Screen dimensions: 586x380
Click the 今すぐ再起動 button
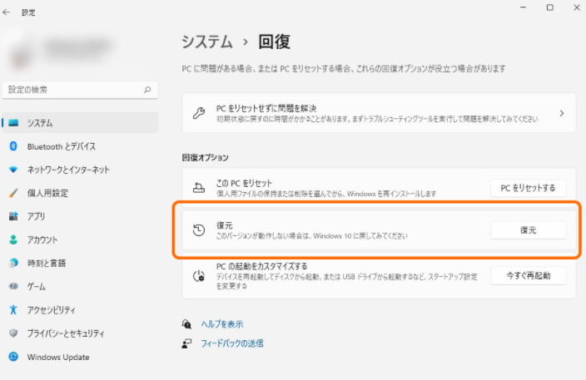(x=528, y=276)
